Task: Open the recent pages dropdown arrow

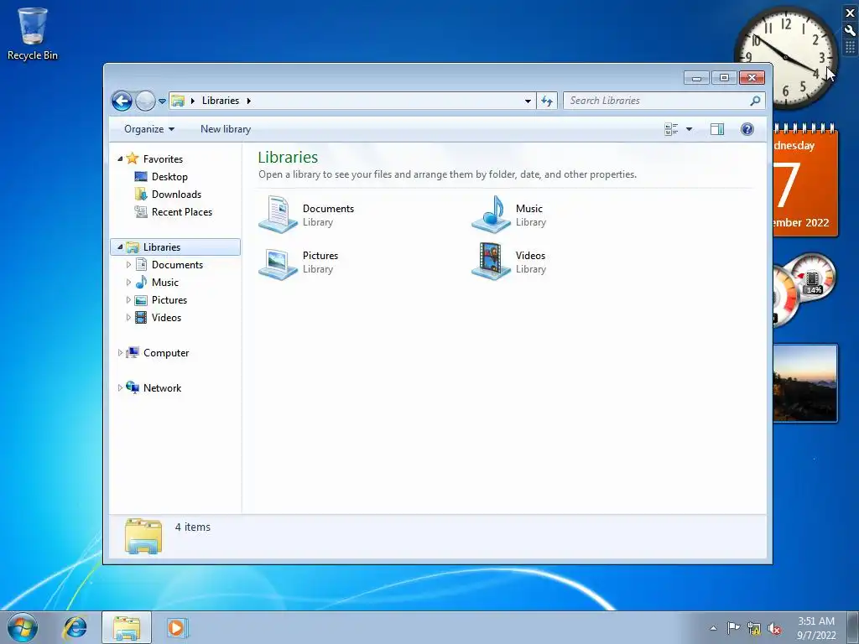Action: tap(162, 101)
